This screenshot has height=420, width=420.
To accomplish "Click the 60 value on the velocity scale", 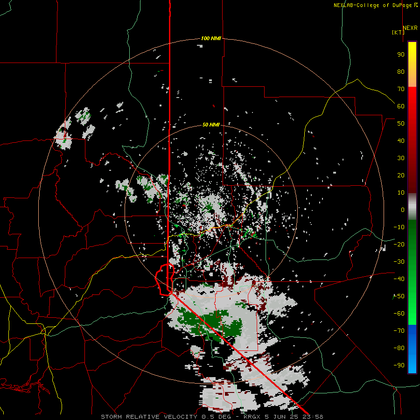I will pos(401,106).
